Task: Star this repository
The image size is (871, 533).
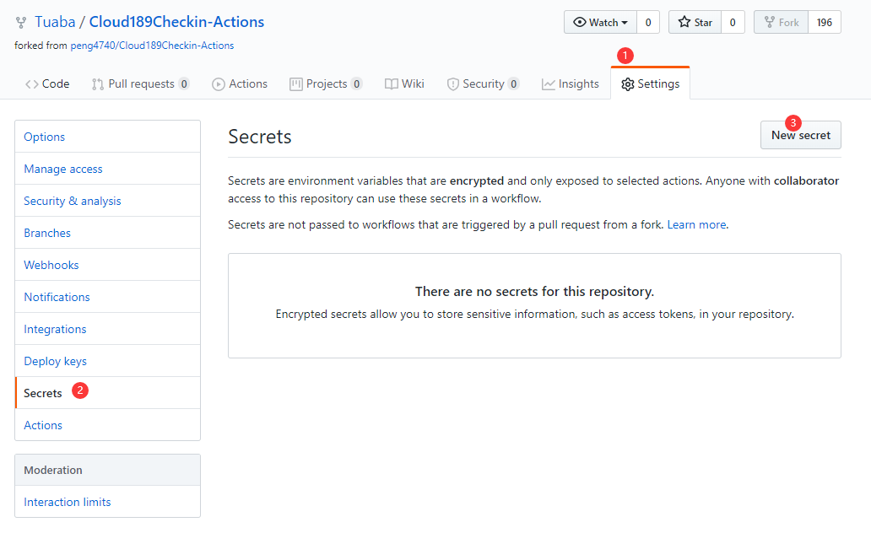Action: pos(695,23)
